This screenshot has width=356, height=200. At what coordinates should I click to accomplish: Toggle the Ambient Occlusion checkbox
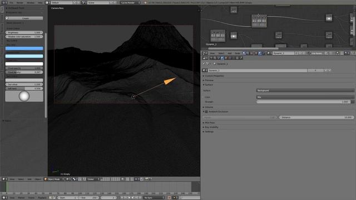point(206,112)
